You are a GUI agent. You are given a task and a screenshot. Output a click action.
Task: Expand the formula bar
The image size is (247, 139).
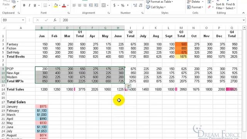click(x=244, y=20)
